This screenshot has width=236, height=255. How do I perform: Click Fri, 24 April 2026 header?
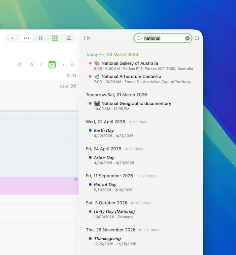click(103, 149)
